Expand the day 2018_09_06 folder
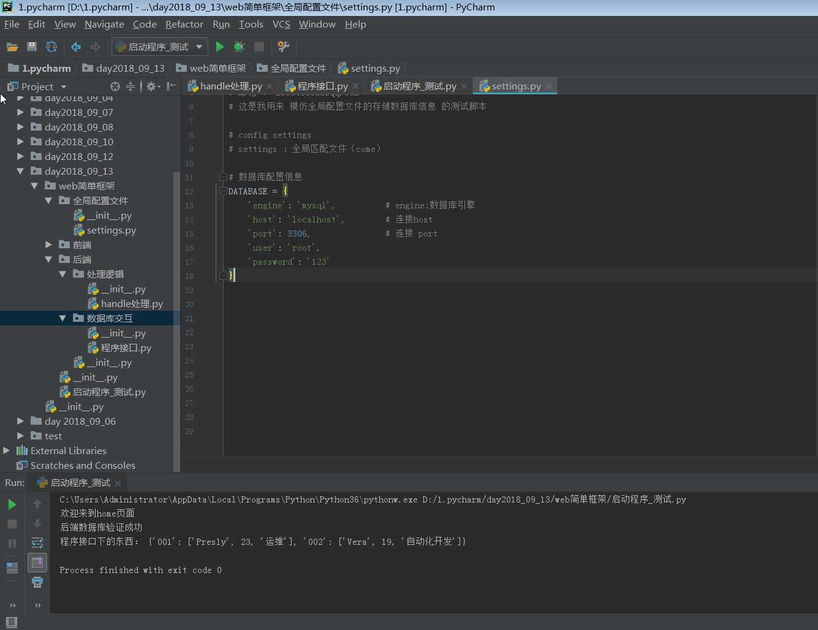 coord(20,421)
